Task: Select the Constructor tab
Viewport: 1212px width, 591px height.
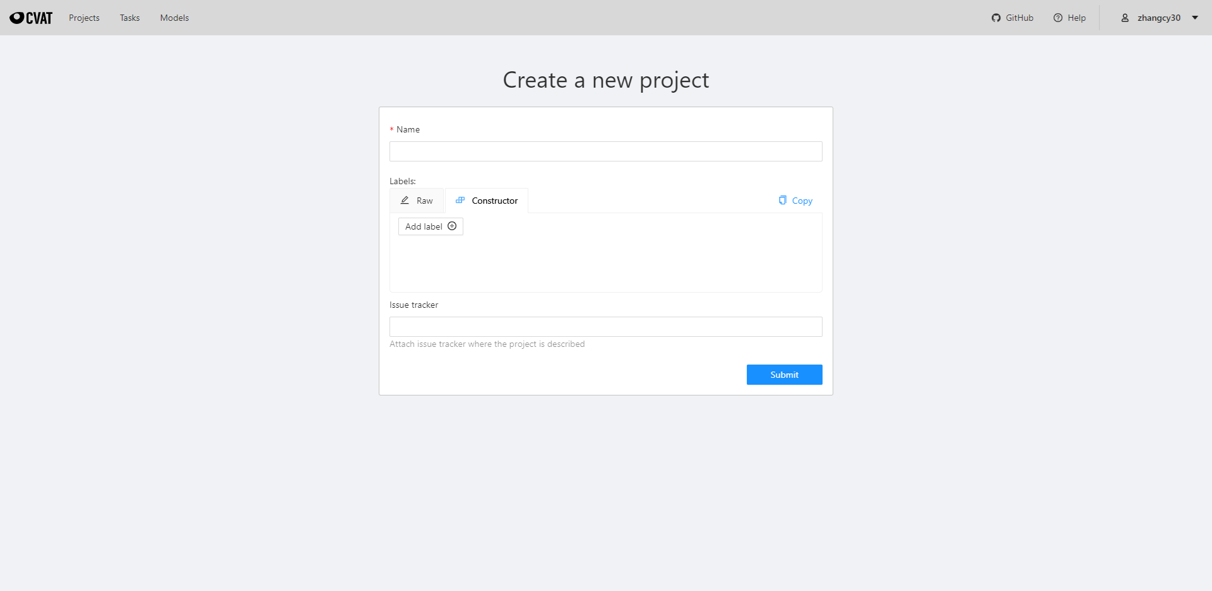Action: tap(494, 201)
